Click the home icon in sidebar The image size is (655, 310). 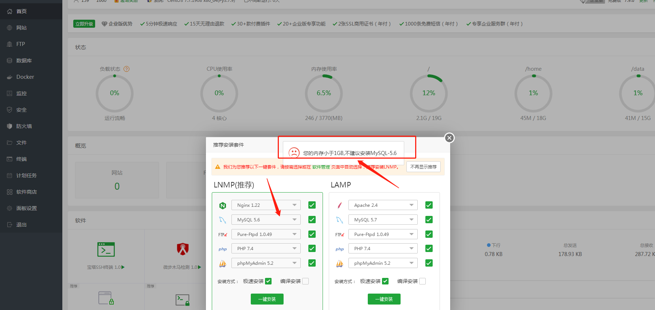pyautogui.click(x=9, y=11)
